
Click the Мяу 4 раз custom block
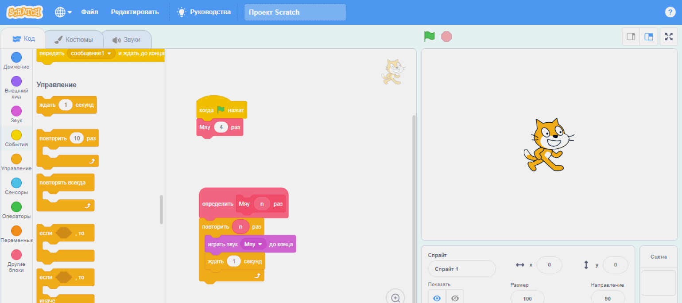(220, 128)
